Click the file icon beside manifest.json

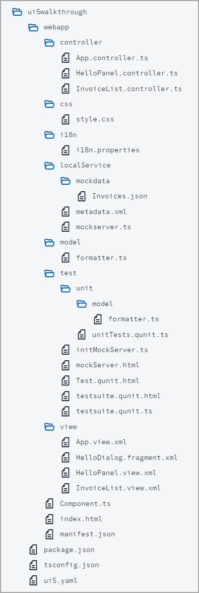click(x=49, y=534)
